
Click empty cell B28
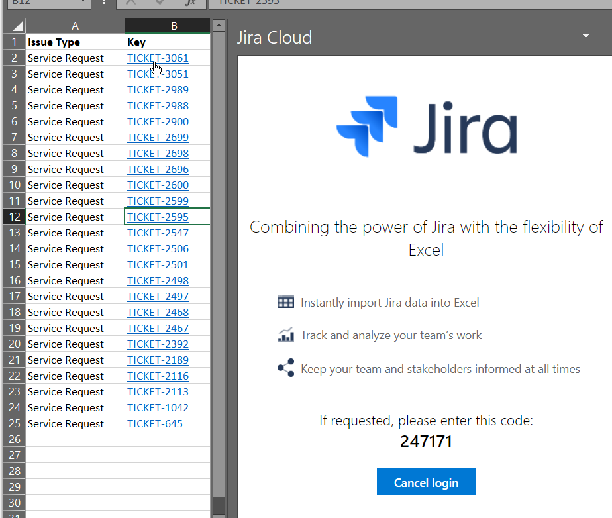click(x=168, y=471)
